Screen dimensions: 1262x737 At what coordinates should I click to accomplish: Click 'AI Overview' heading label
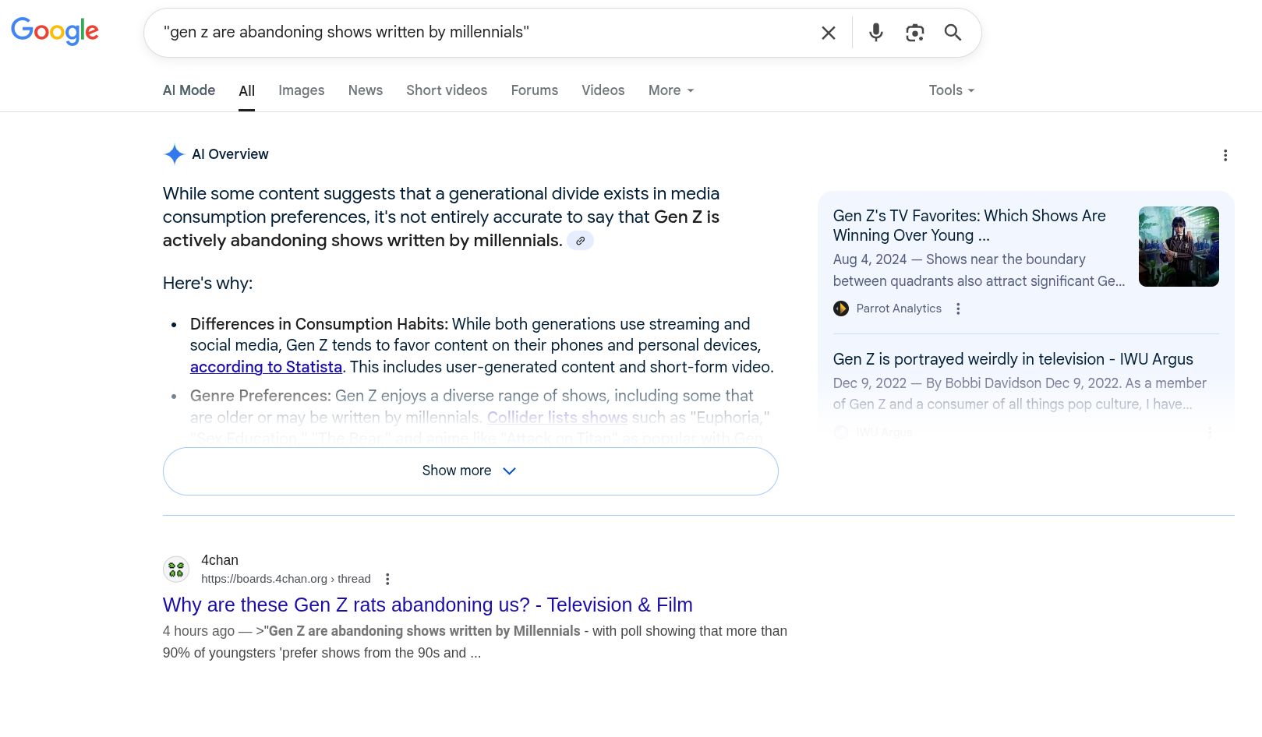coord(230,154)
